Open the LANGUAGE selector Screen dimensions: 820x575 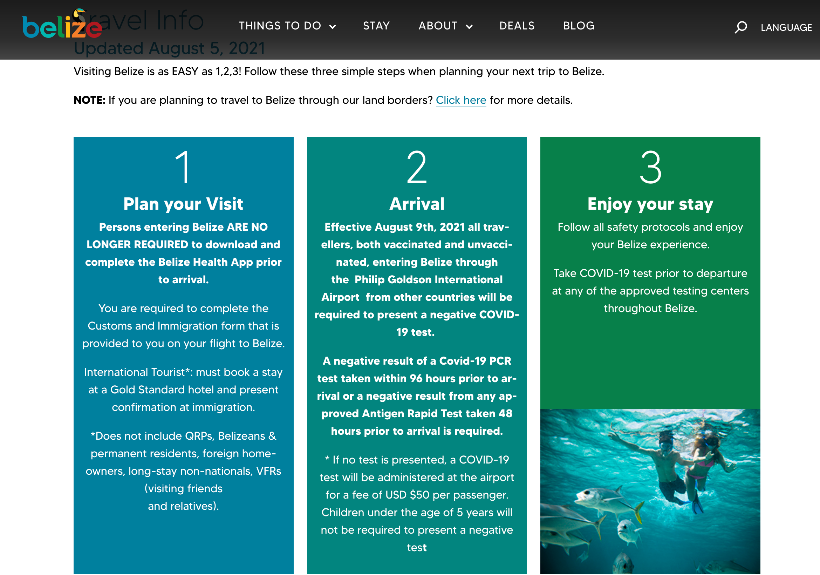(x=786, y=27)
